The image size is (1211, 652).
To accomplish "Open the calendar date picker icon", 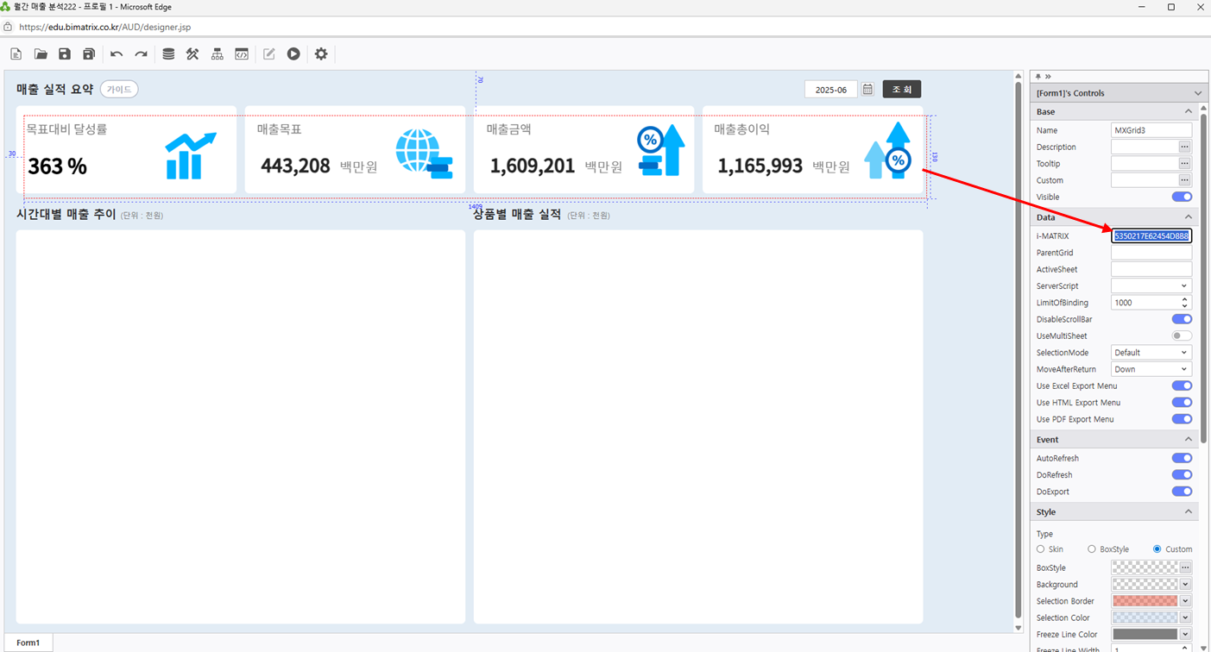I will (x=867, y=90).
